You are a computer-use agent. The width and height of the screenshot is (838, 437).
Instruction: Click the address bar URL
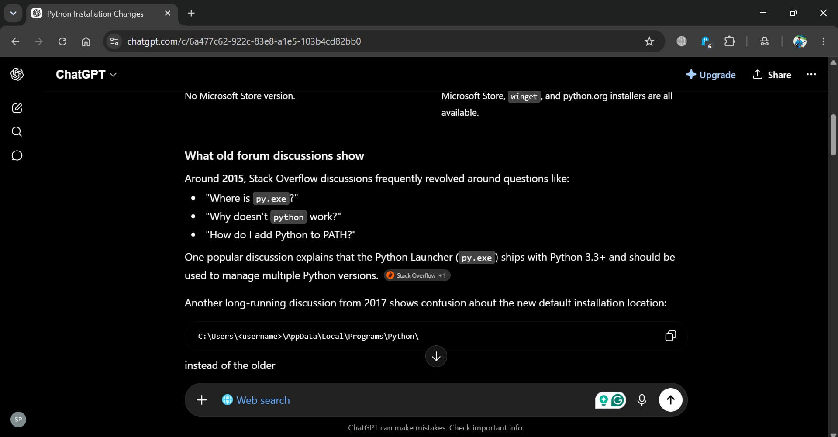[244, 41]
